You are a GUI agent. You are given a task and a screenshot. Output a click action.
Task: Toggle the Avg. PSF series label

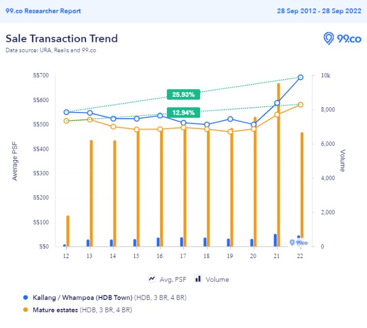(x=173, y=279)
